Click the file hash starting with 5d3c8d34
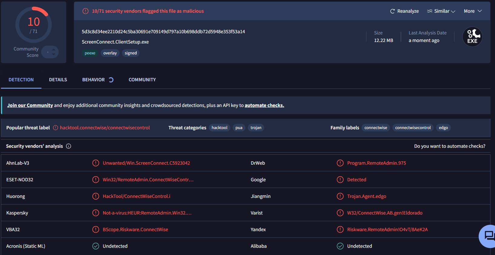 [163, 32]
